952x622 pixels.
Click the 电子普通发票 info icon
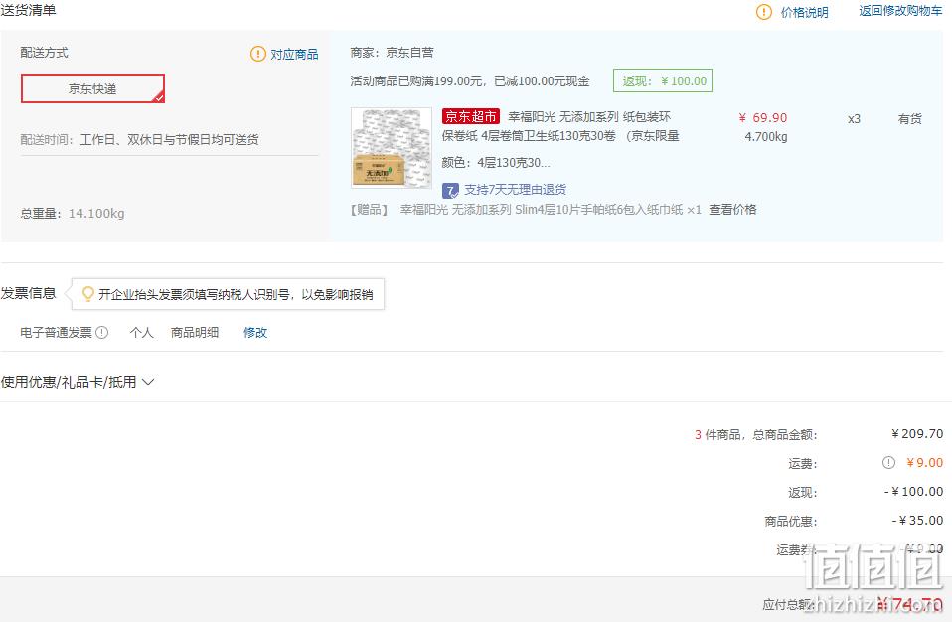coord(102,332)
